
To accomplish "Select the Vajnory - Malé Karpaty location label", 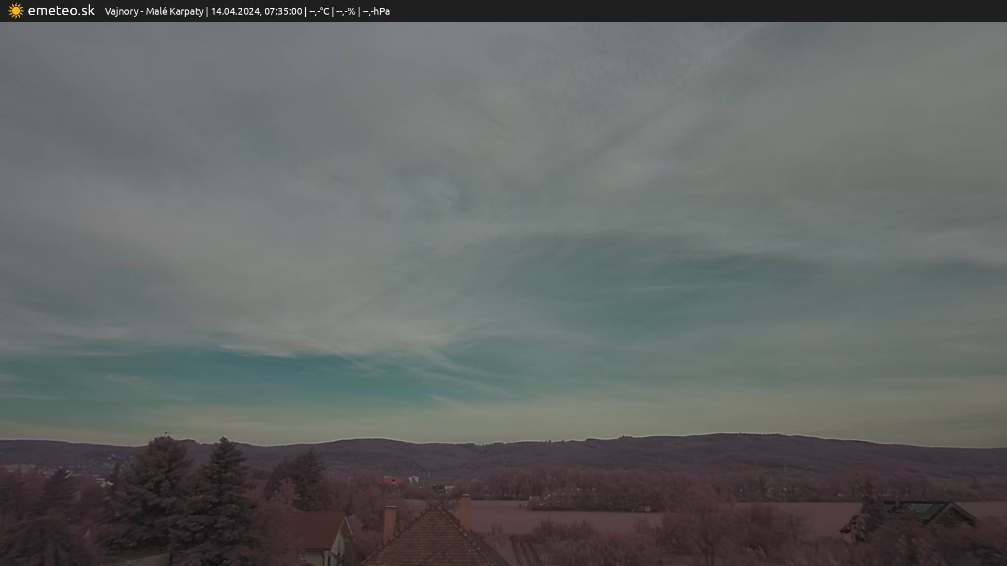I will pos(154,12).
